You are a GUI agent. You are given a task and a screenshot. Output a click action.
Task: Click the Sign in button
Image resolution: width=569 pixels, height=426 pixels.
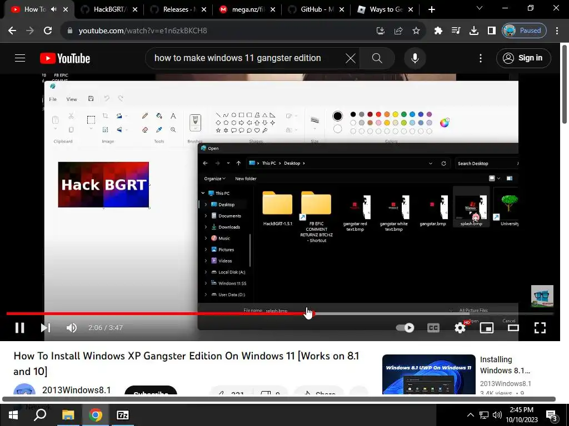pos(523,58)
